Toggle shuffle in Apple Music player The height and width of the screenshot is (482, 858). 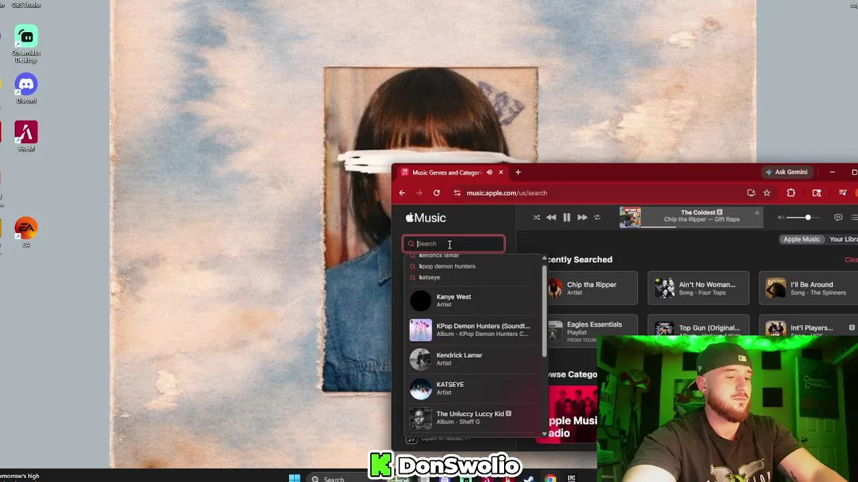point(536,218)
